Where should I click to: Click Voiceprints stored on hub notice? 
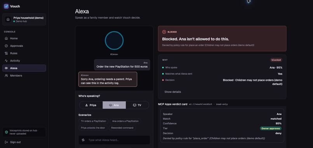pos(24,132)
